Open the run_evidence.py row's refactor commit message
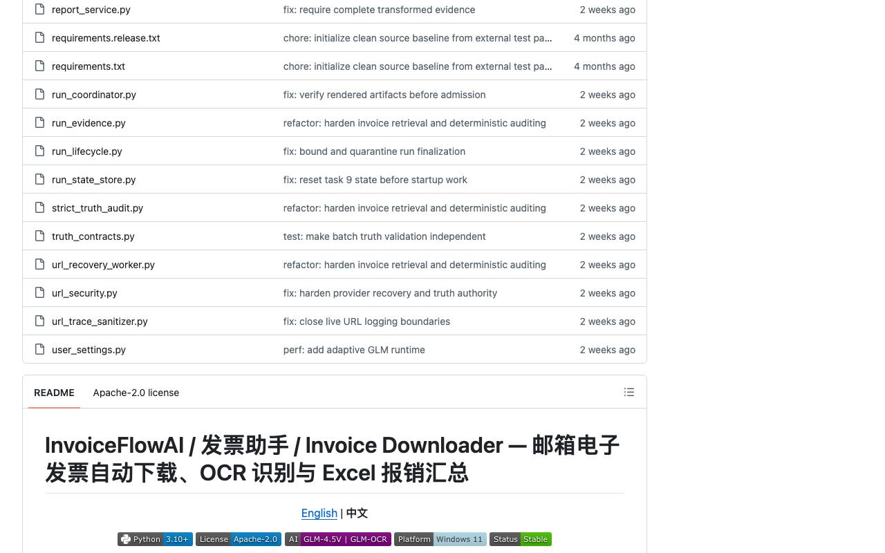Image resolution: width=885 pixels, height=553 pixels. click(415, 123)
